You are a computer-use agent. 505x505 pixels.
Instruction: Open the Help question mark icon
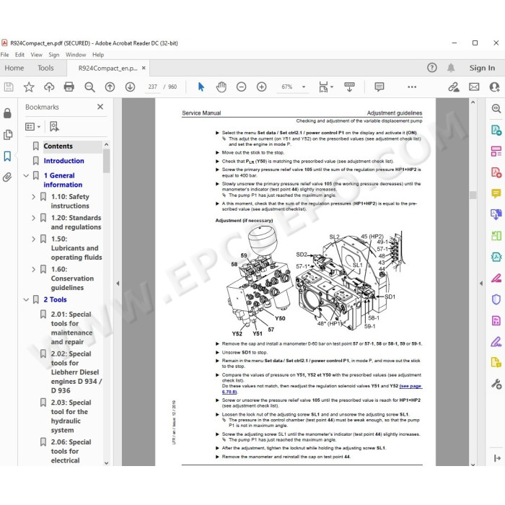click(432, 68)
